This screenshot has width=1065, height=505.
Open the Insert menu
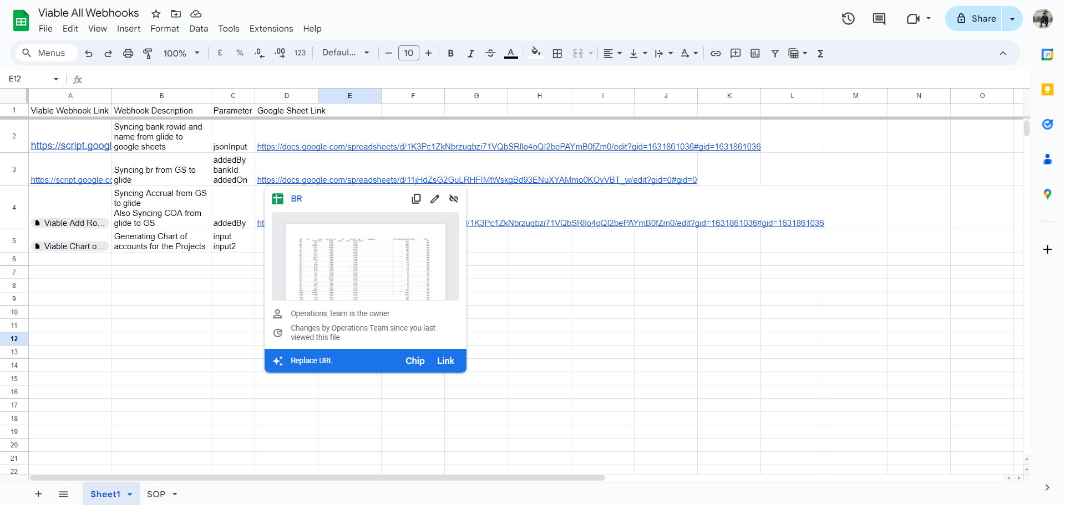click(129, 29)
